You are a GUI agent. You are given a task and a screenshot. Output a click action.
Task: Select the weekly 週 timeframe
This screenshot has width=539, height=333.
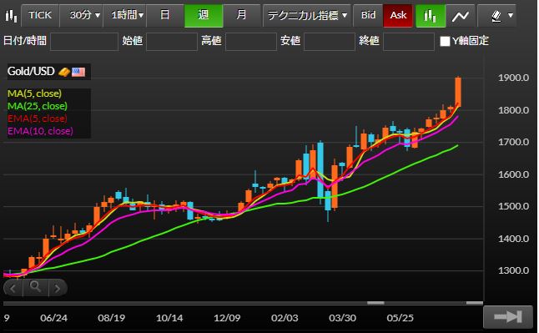click(x=204, y=16)
